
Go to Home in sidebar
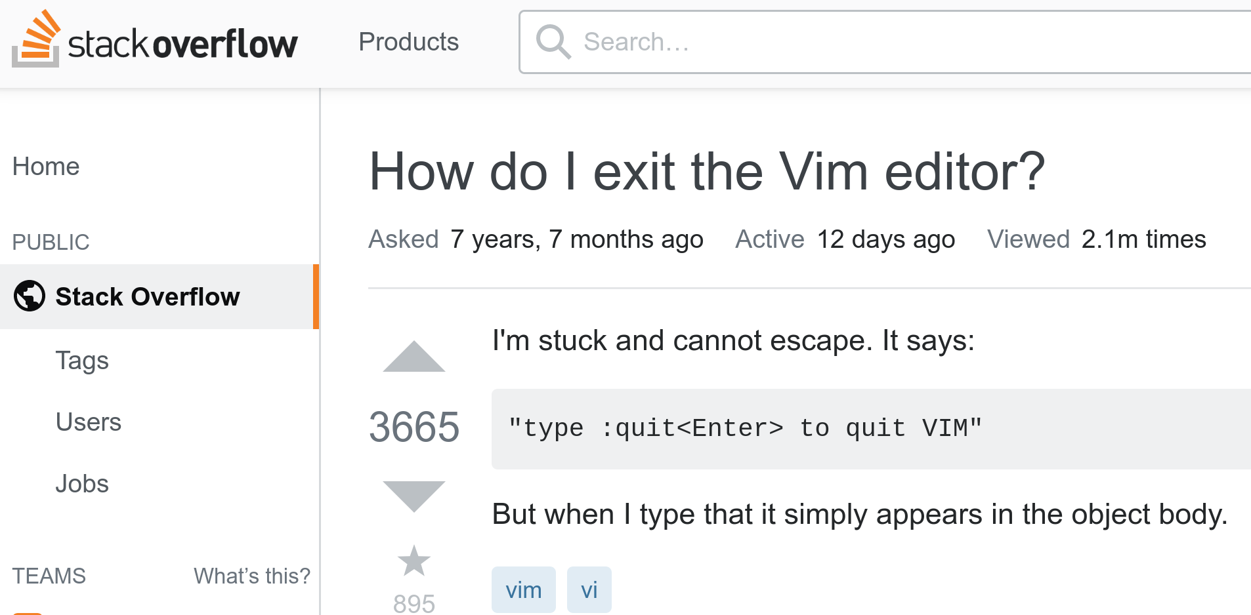pyautogui.click(x=46, y=167)
